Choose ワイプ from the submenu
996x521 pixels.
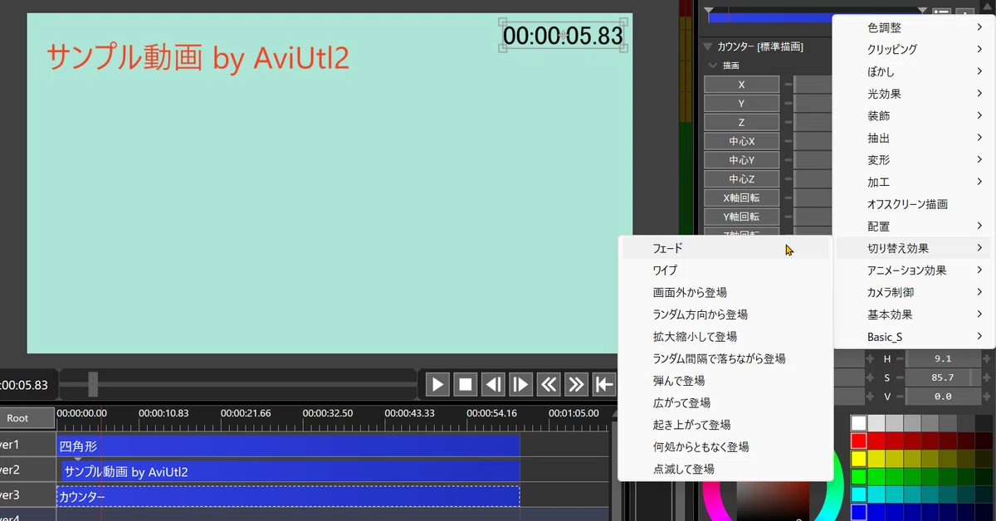[x=725, y=270]
